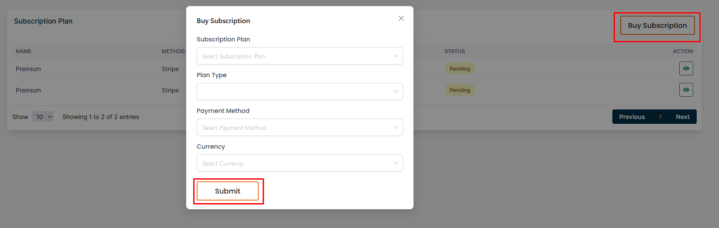
Task: Click the Currency field chevron arrow
Action: [395, 163]
